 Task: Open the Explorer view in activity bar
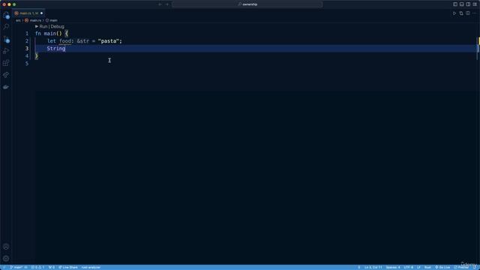click(6, 15)
